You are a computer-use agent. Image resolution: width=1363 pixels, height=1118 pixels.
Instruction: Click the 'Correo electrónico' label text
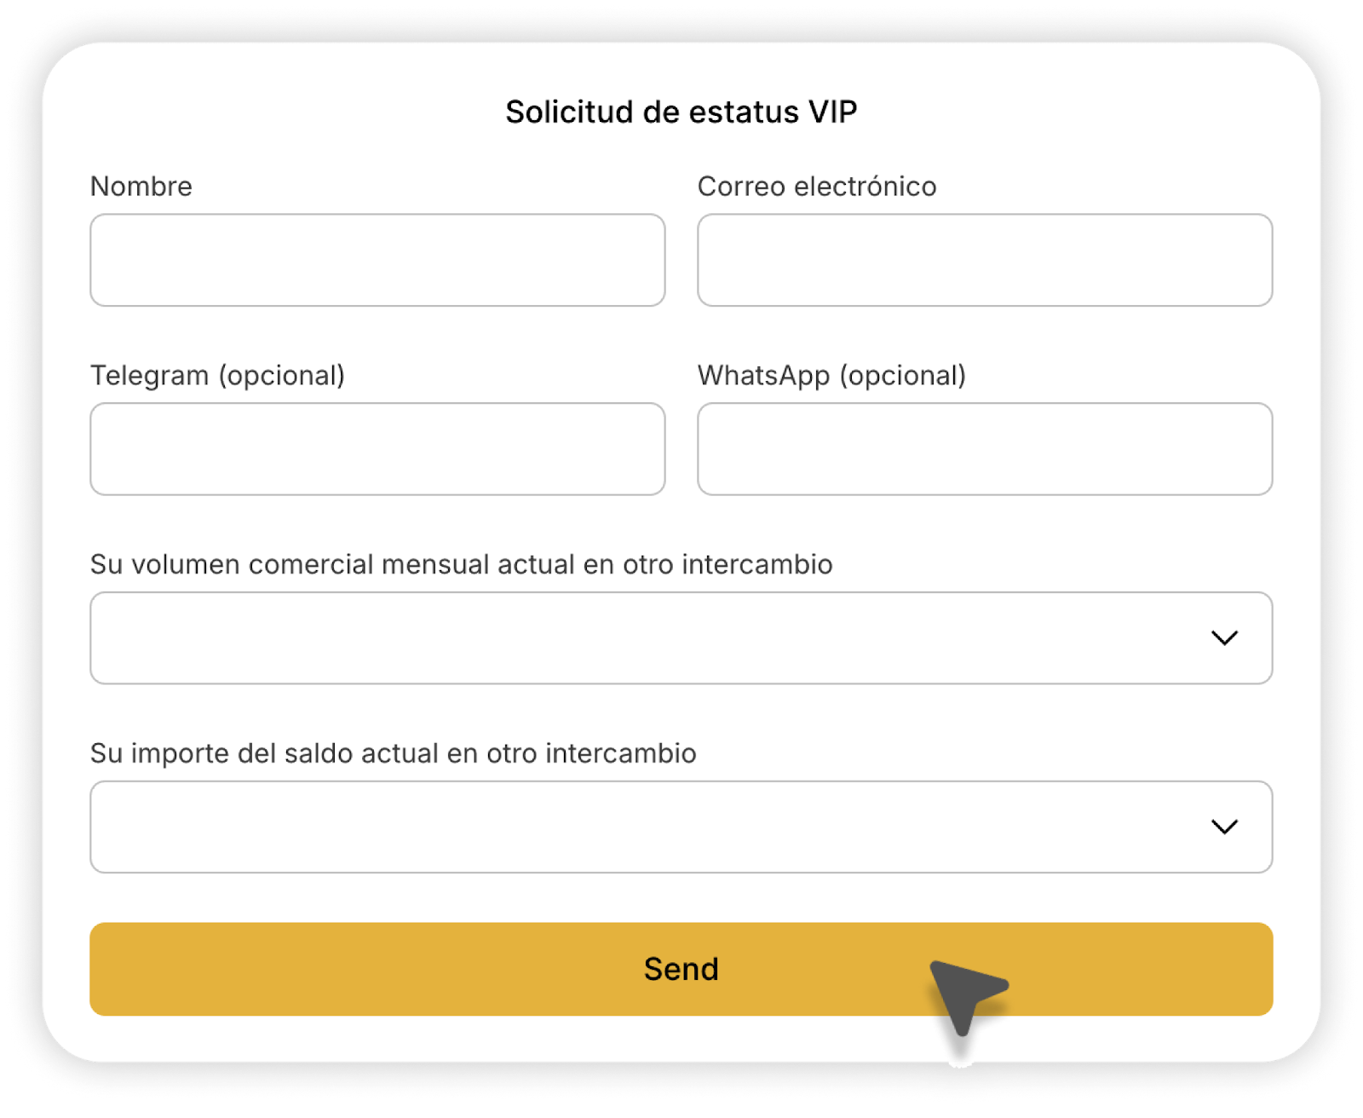coord(817,187)
